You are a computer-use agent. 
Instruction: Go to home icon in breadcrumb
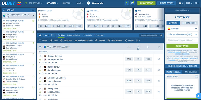point(40,35)
